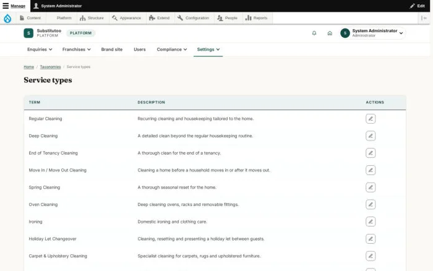Open the Users menu item
The height and width of the screenshot is (271, 433).
point(140,49)
